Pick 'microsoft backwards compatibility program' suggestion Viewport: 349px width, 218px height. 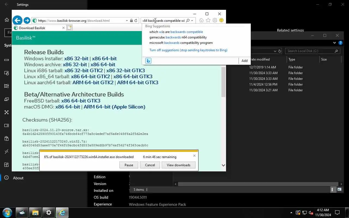click(x=181, y=43)
